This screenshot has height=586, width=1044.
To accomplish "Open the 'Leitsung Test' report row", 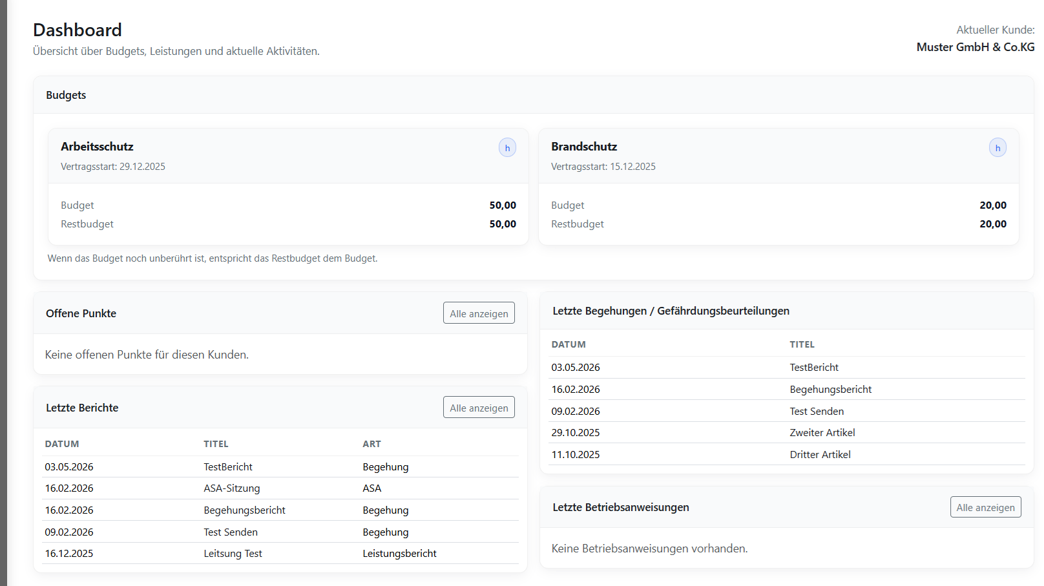I will click(x=280, y=554).
